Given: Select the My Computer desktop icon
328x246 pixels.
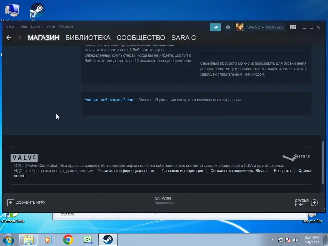Looking at the screenshot, I should (x=12, y=11).
